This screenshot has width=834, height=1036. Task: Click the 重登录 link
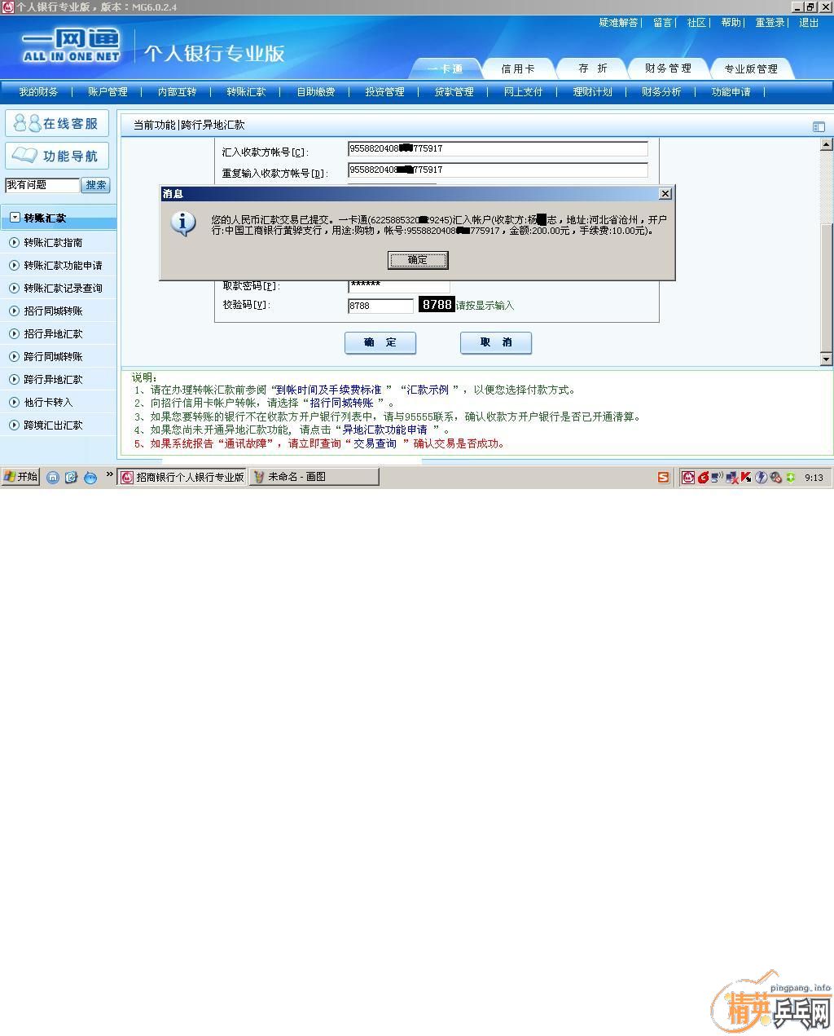(x=770, y=23)
